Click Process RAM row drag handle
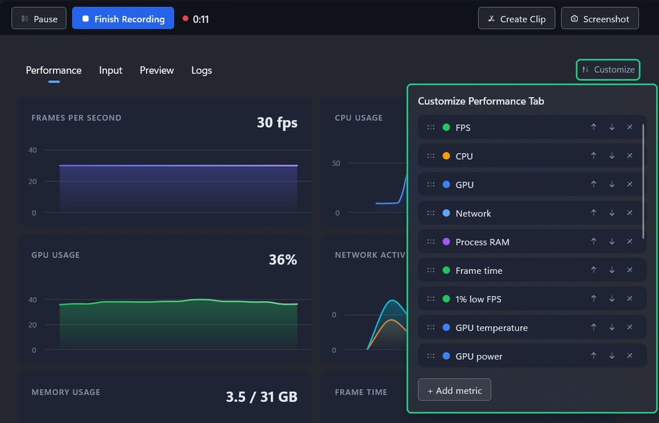 pos(431,241)
